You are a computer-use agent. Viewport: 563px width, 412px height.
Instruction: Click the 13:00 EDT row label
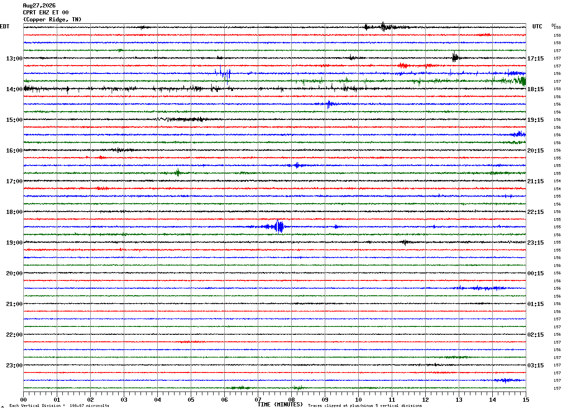(x=14, y=59)
